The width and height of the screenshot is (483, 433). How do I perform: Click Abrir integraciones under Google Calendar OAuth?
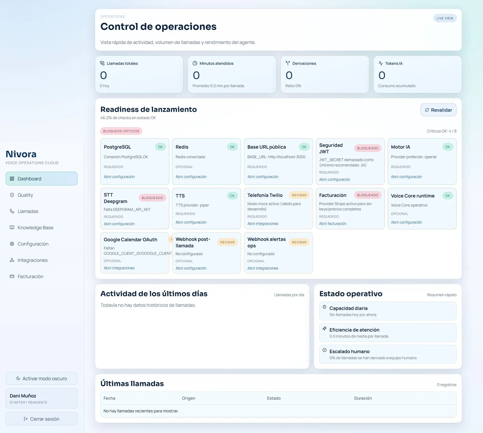click(x=119, y=268)
